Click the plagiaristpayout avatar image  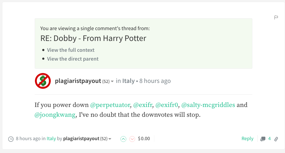pyautogui.click(x=43, y=81)
